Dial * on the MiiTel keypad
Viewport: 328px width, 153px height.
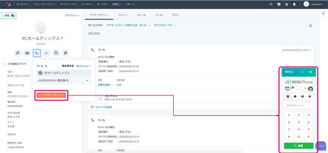[x=289, y=137]
